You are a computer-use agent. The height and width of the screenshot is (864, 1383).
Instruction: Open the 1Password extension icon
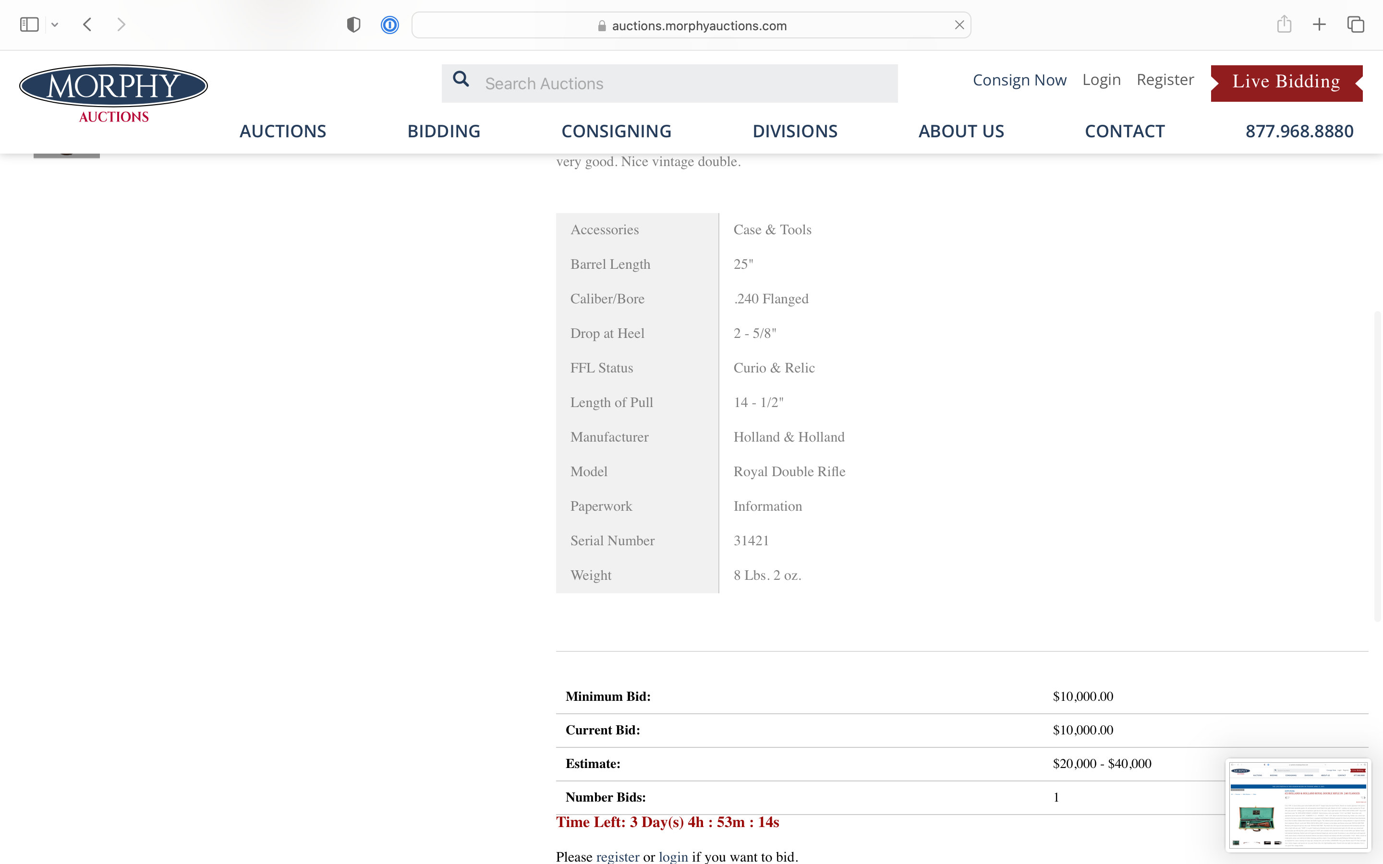point(390,25)
